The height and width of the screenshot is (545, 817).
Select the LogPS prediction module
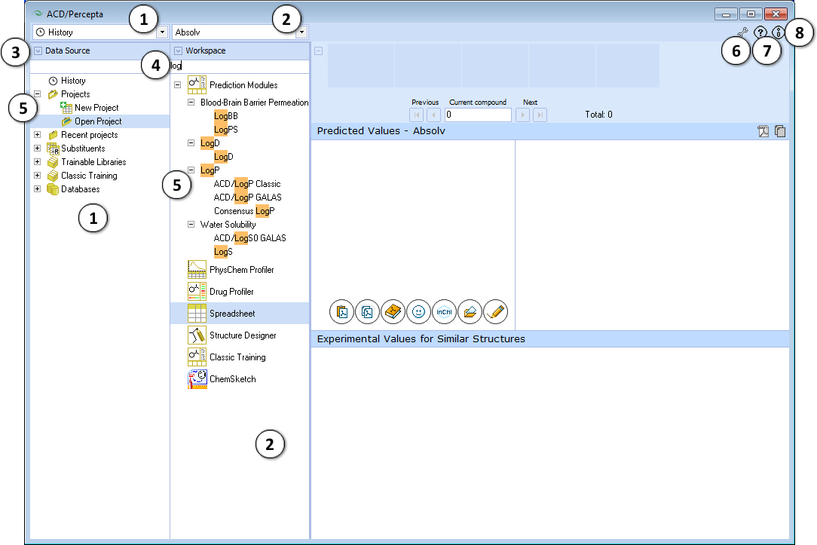226,130
